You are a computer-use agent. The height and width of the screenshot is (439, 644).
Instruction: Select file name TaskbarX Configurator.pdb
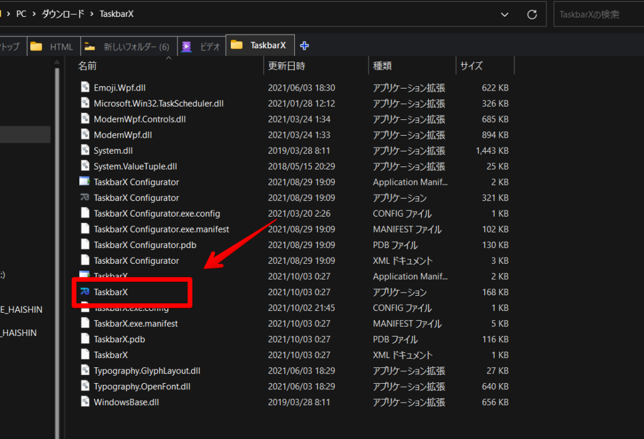pos(145,245)
